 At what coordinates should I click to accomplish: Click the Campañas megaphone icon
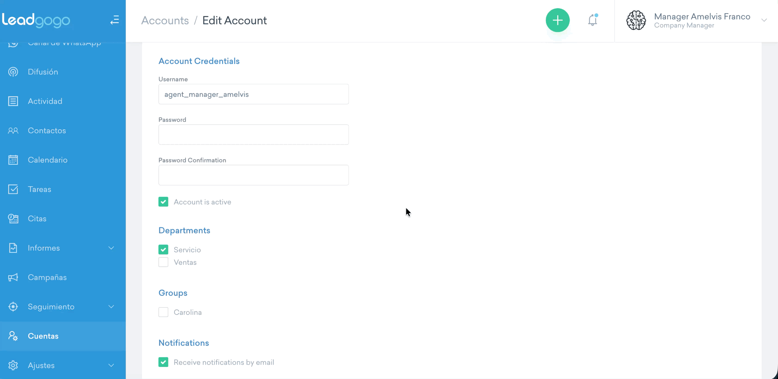13,277
